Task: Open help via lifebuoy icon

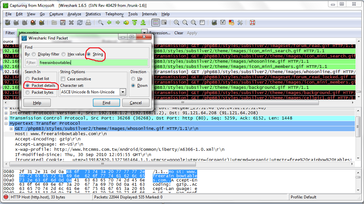Action: 252,23
